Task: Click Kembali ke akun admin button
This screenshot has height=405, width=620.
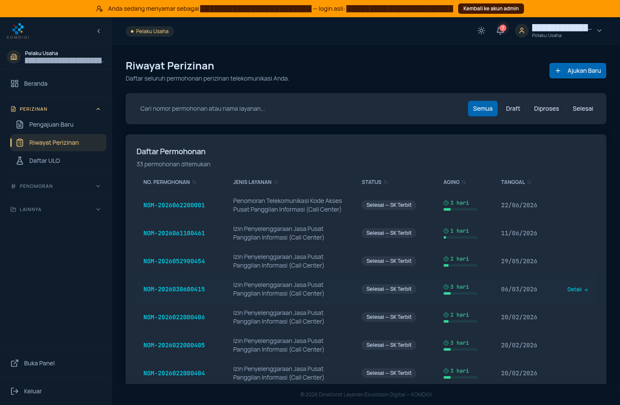Action: click(491, 9)
